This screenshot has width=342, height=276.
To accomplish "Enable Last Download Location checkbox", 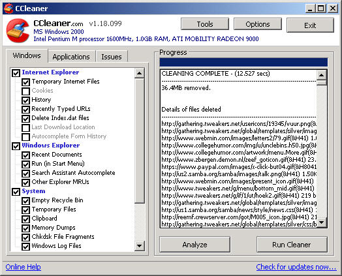I will point(25,128).
